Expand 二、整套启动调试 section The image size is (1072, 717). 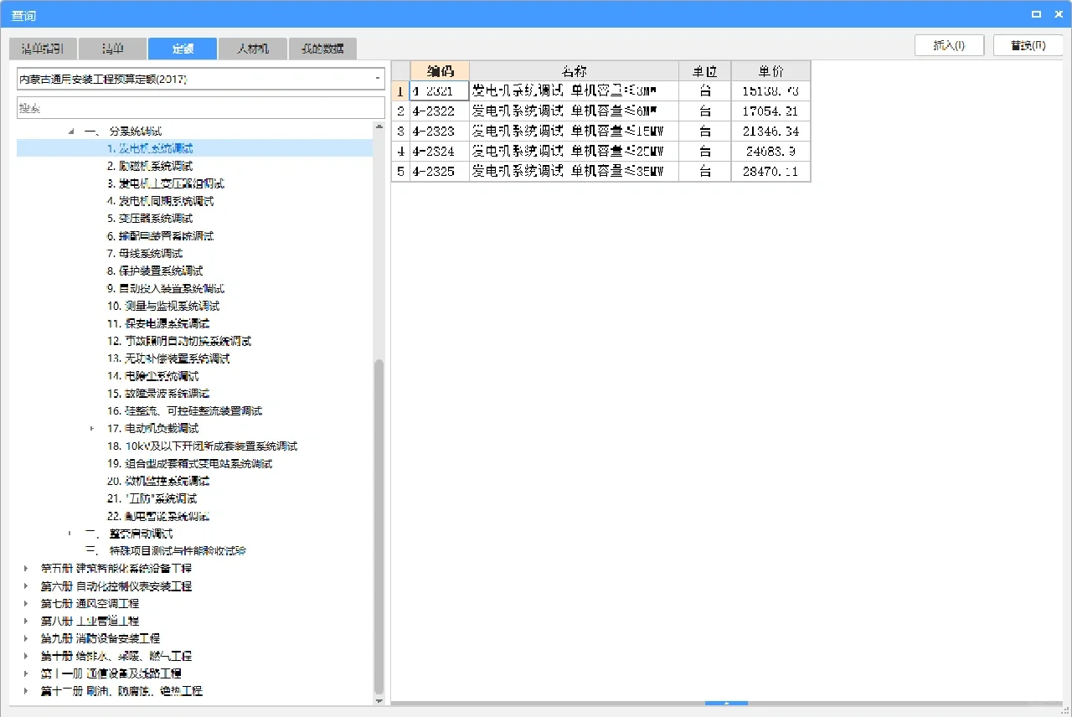coord(69,534)
